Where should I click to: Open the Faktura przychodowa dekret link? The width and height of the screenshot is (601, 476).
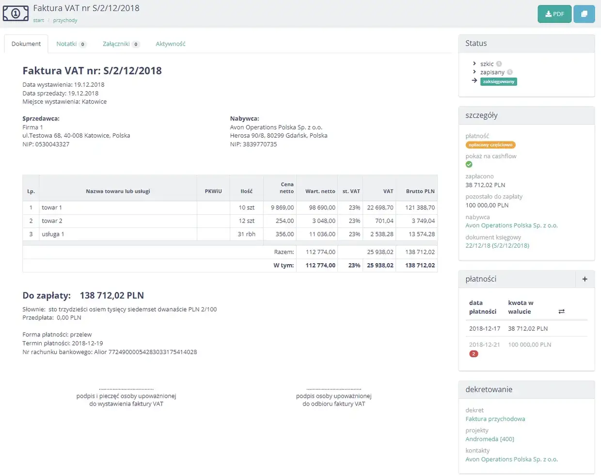pos(495,419)
